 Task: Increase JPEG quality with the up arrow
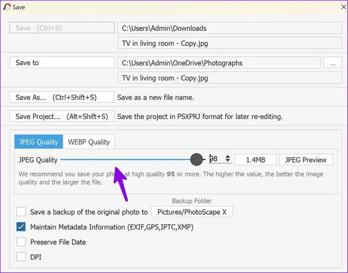coord(228,156)
